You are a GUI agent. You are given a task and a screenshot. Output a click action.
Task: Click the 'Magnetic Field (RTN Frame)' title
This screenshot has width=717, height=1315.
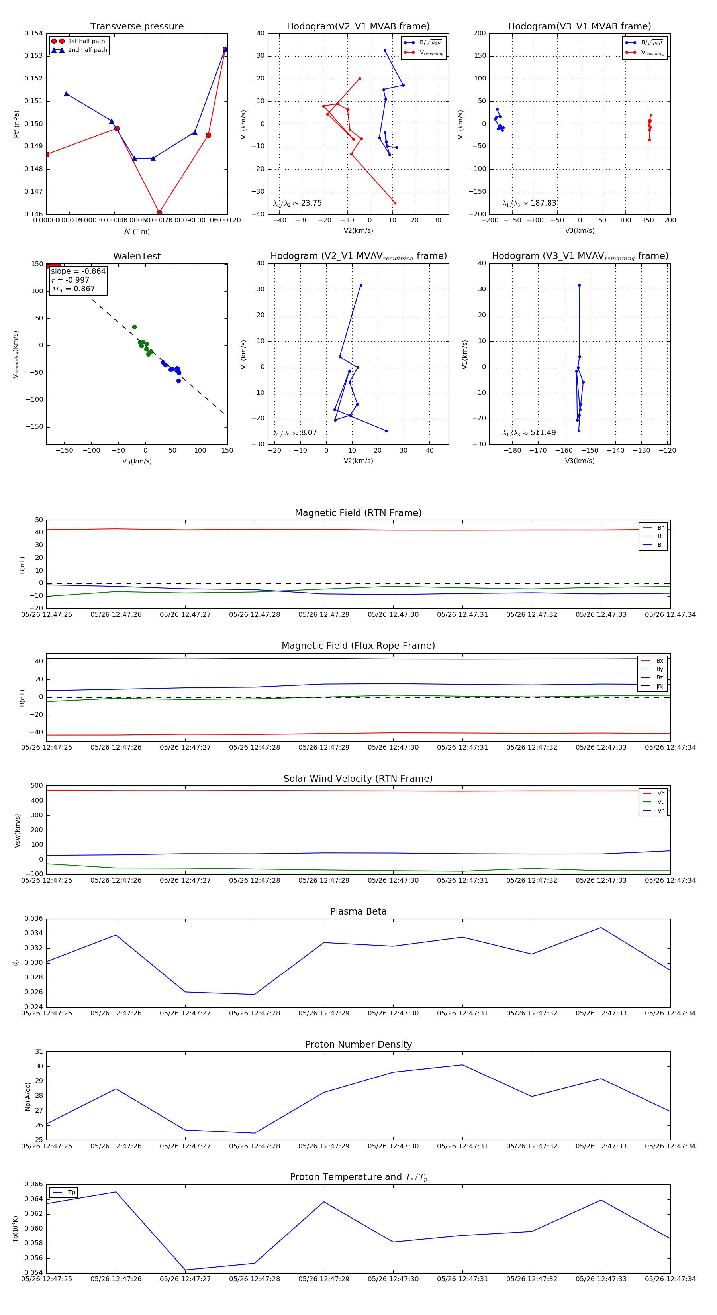point(358,513)
